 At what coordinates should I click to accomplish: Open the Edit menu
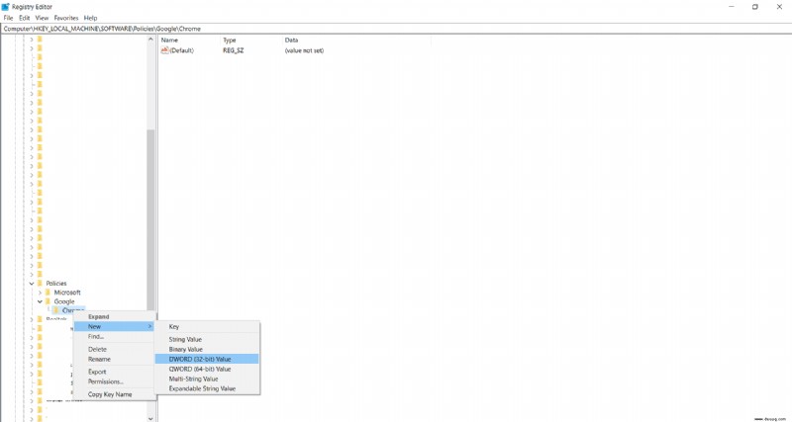tap(24, 18)
